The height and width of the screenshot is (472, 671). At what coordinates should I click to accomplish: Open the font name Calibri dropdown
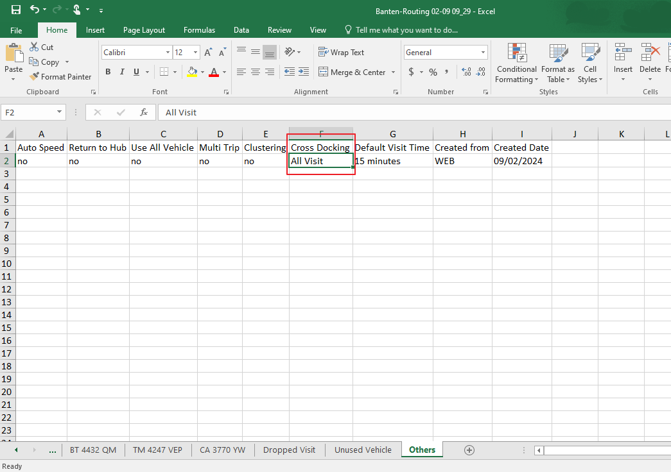[168, 53]
